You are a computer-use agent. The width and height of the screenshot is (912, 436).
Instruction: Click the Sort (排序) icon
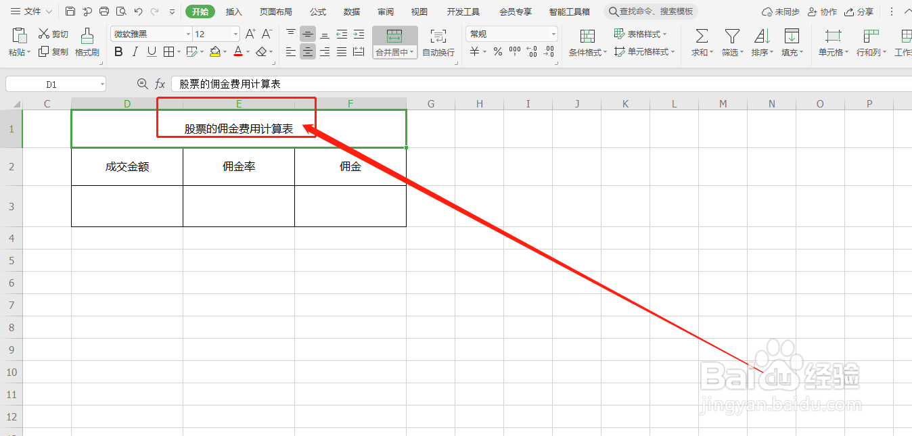pos(762,37)
